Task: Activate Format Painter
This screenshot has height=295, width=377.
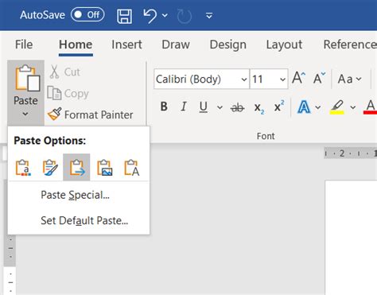Action: [x=91, y=115]
